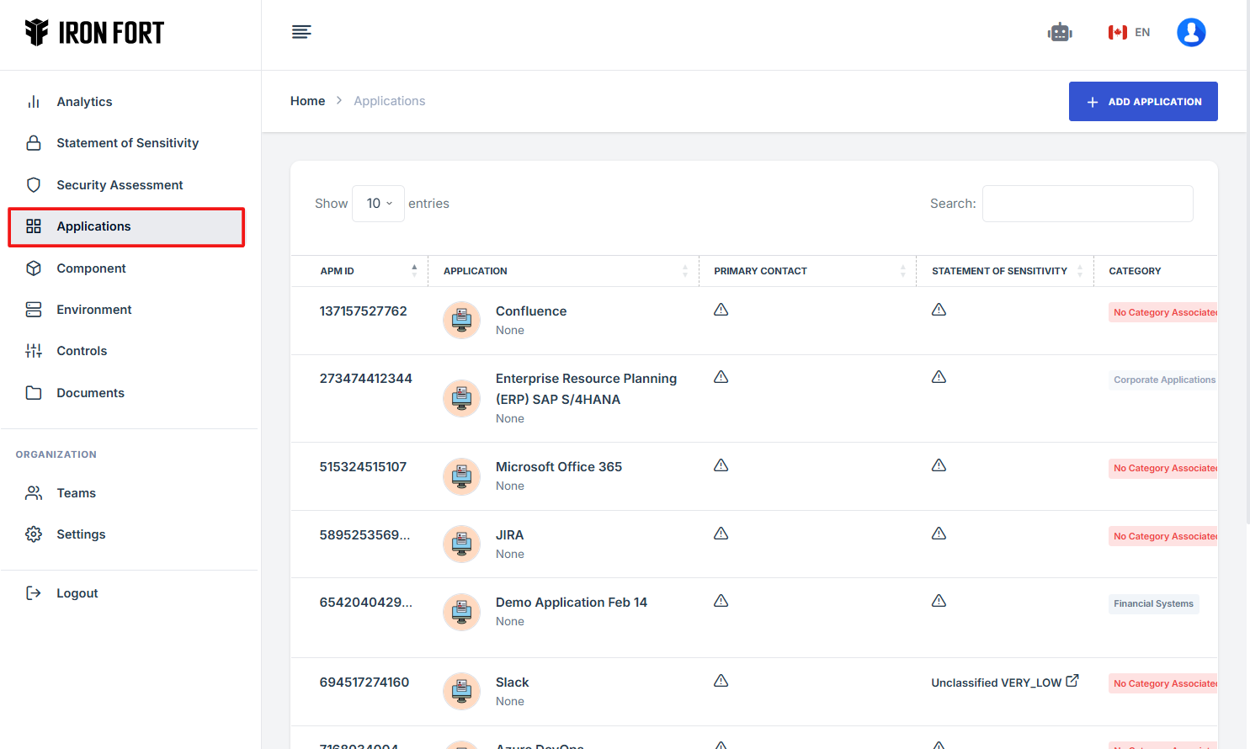1250x749 pixels.
Task: Click Confluence application computer icon
Action: [x=461, y=320]
